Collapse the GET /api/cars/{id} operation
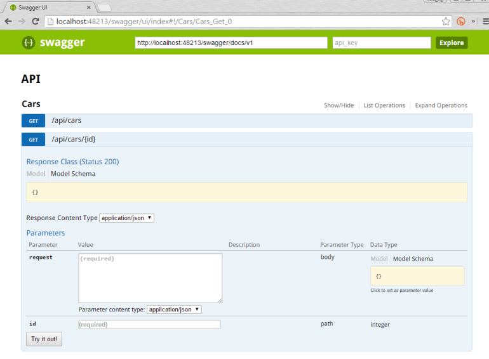Screen dimensions: 489x359 click(74, 139)
